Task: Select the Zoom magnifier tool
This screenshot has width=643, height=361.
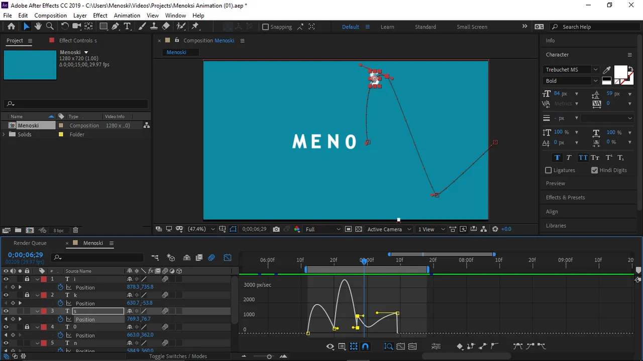Action: pyautogui.click(x=50, y=27)
